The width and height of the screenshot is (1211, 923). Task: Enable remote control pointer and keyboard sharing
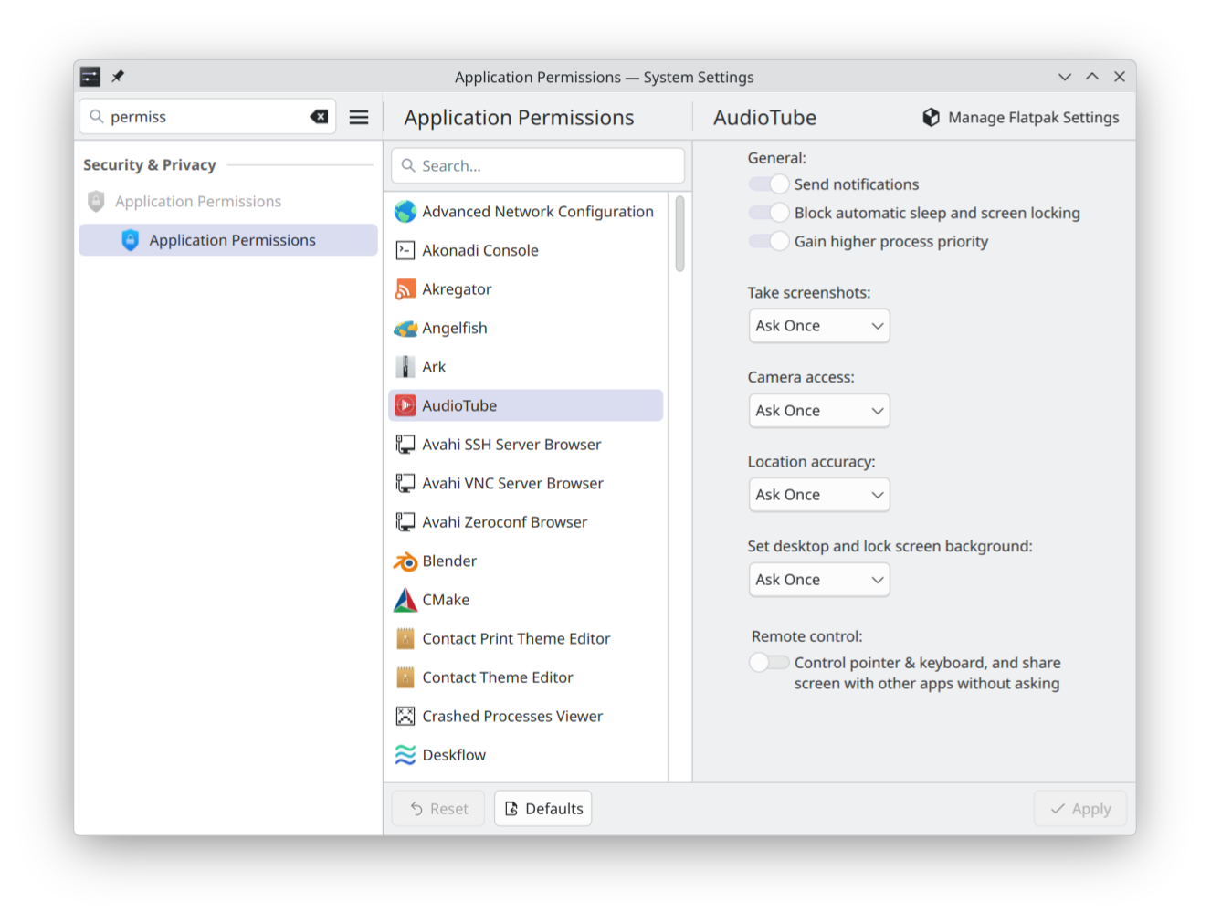(x=768, y=662)
